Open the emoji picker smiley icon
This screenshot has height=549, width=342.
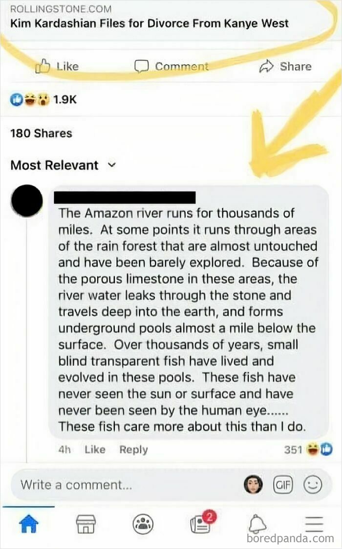click(x=313, y=484)
